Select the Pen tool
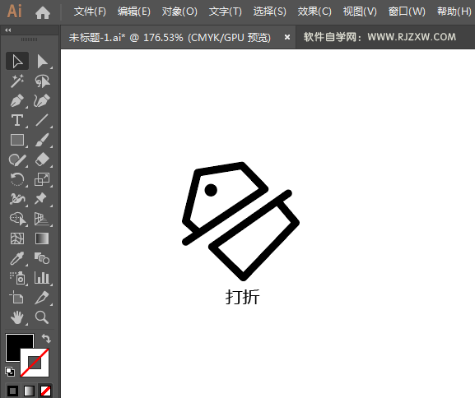The width and height of the screenshot is (475, 398). point(17,101)
